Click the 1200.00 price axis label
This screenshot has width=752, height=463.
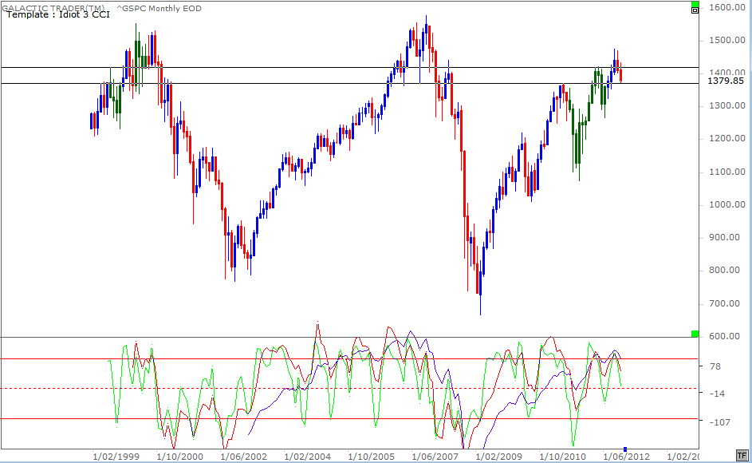point(727,138)
